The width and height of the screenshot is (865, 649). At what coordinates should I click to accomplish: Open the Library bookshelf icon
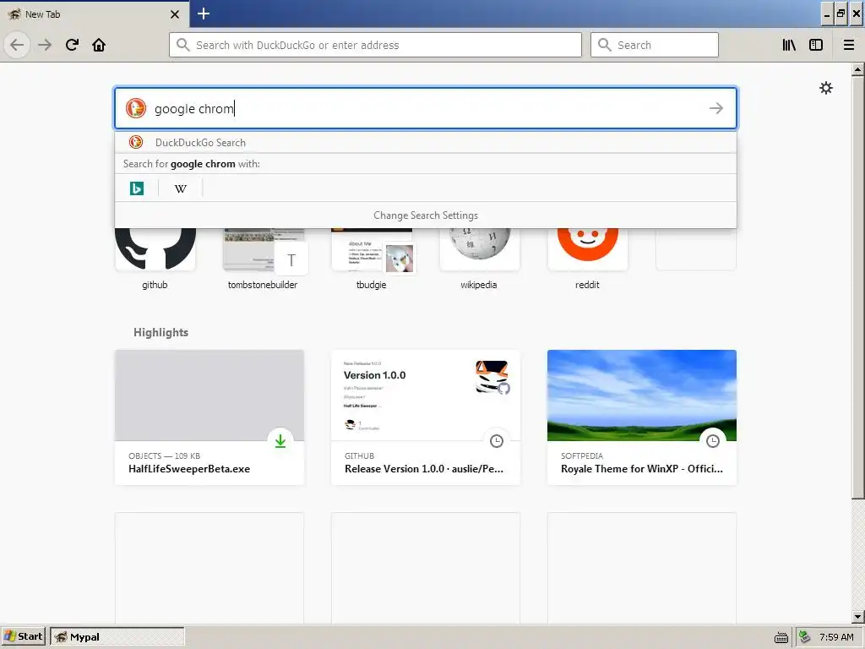click(x=789, y=45)
